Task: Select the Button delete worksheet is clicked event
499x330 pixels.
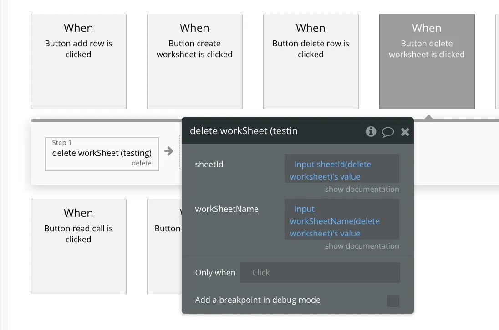Action: pyautogui.click(x=427, y=61)
